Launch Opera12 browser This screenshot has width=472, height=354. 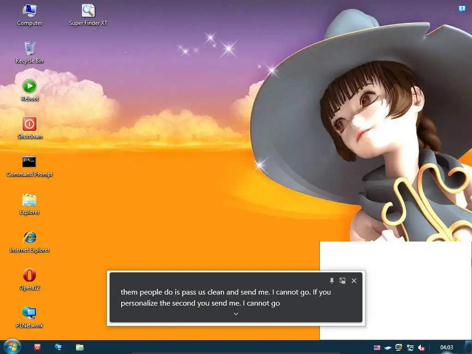coord(29,280)
